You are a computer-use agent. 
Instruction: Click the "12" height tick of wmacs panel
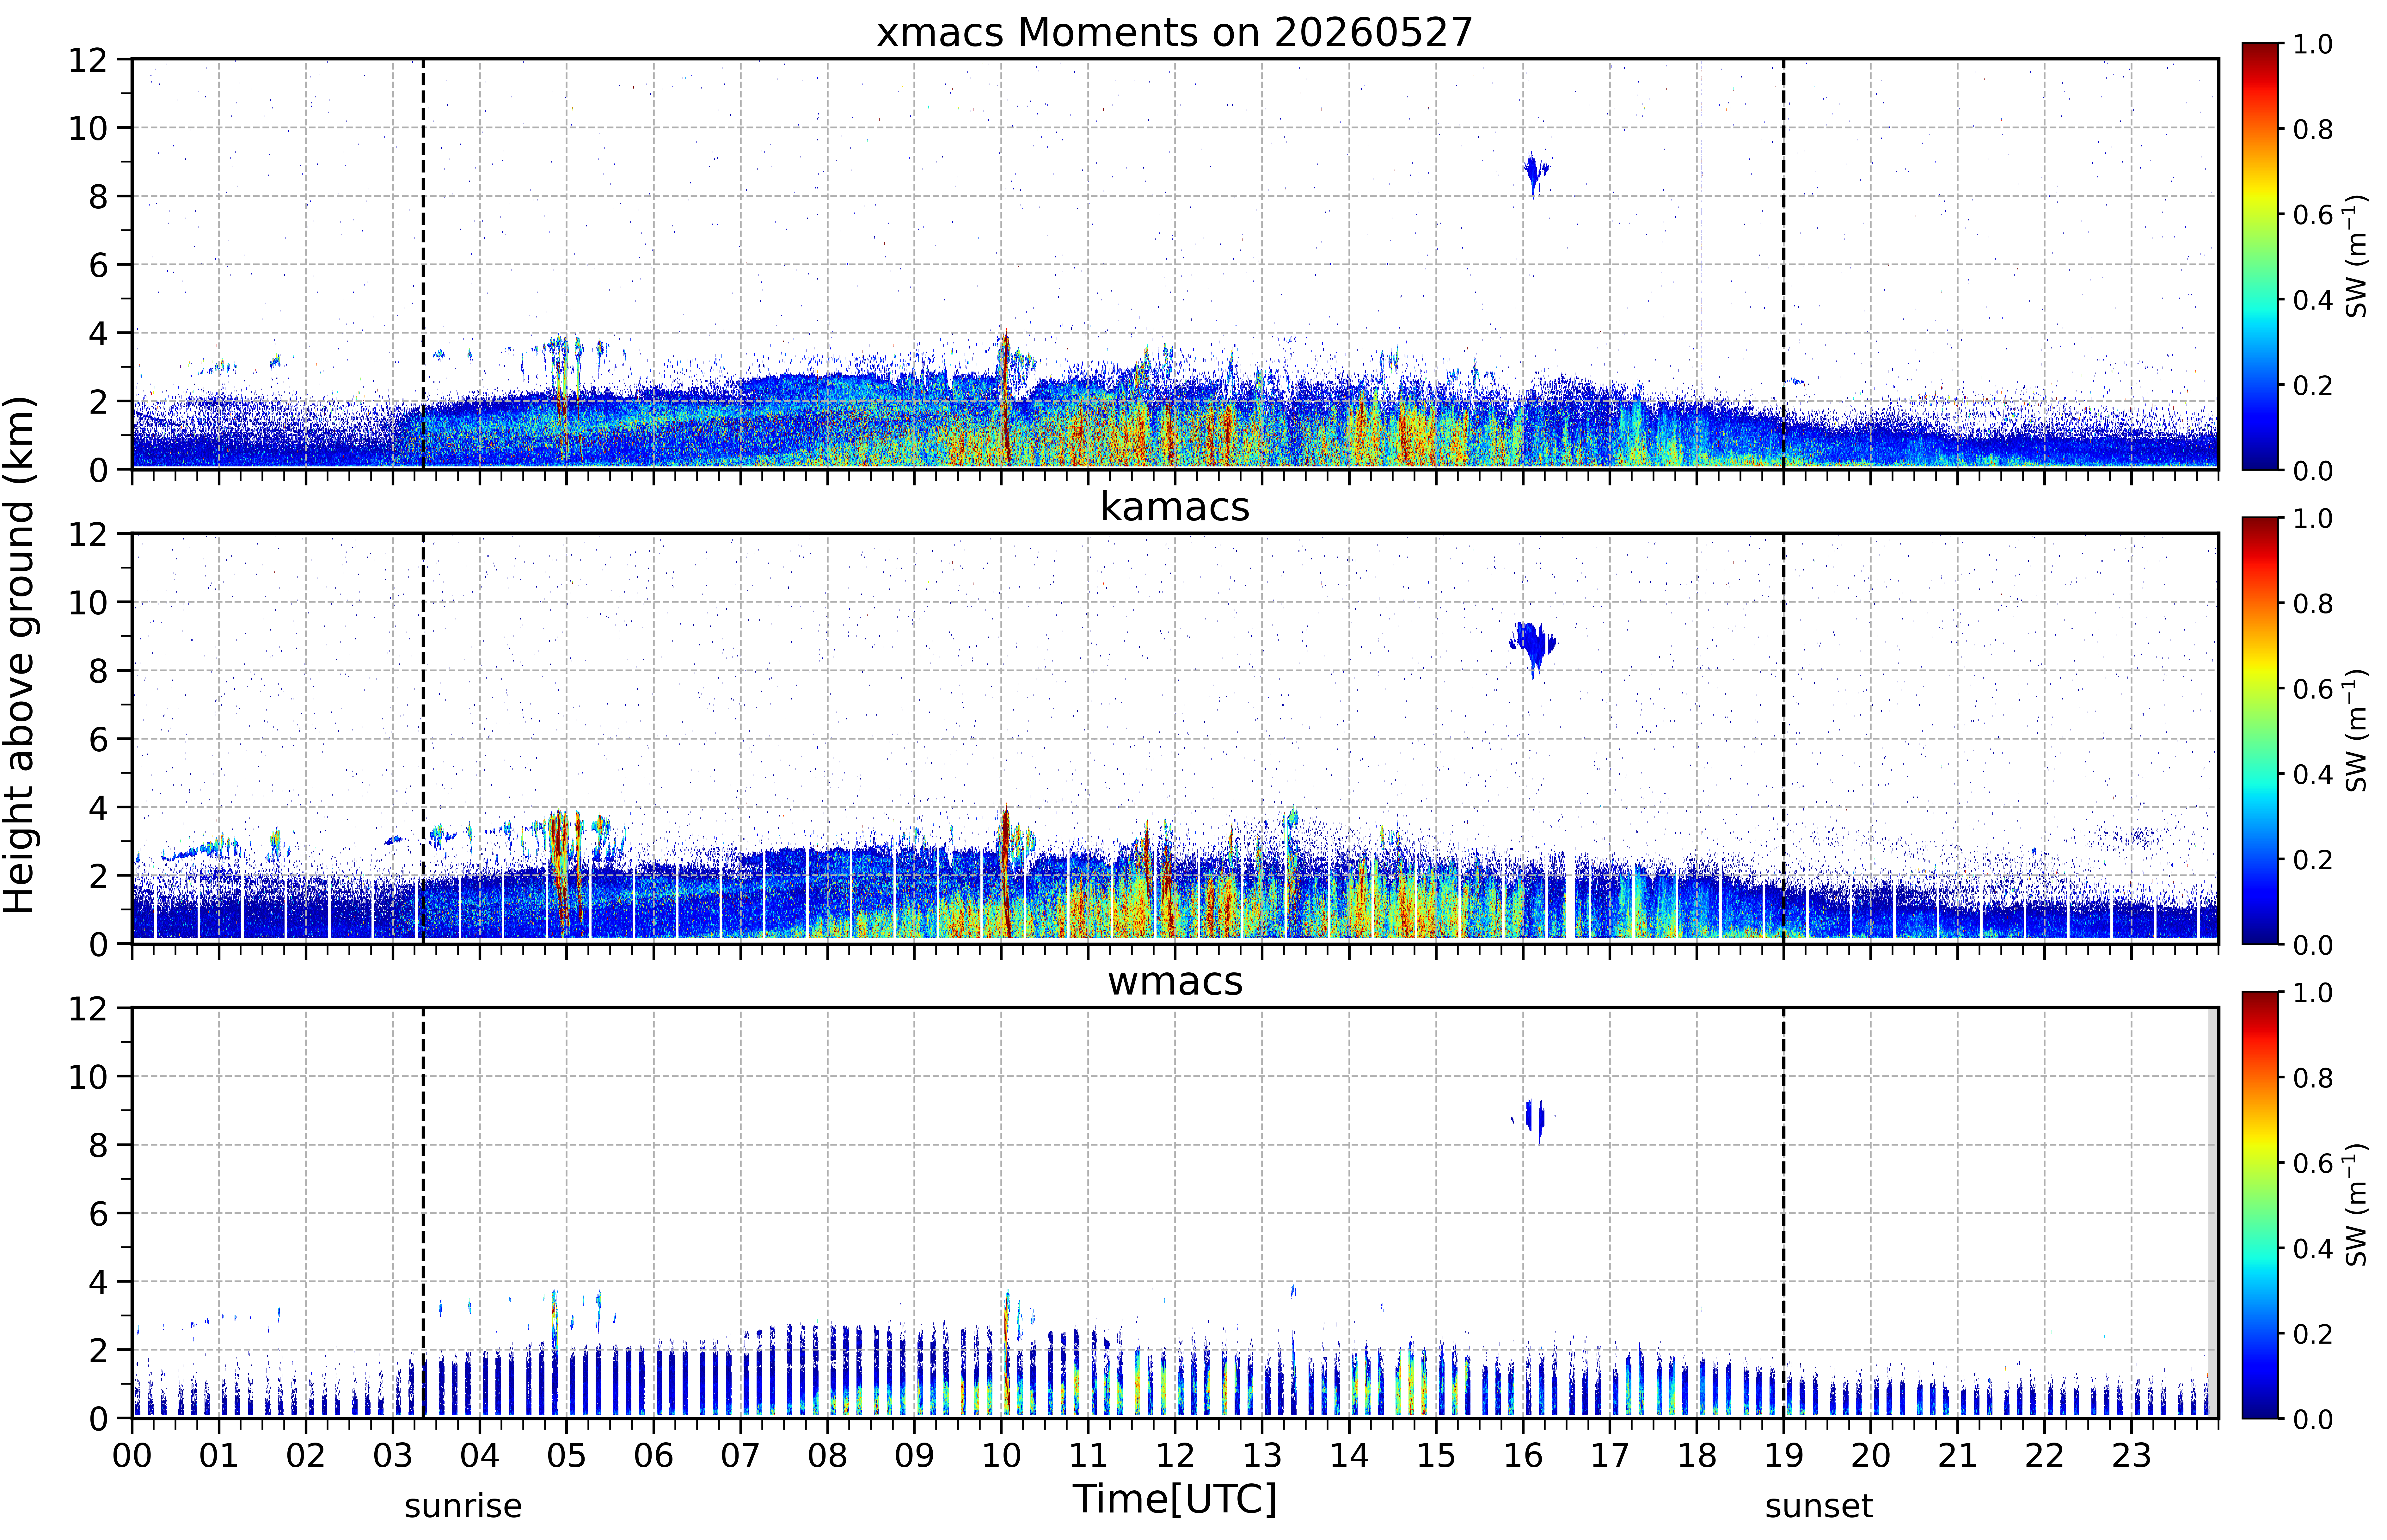(88, 1009)
